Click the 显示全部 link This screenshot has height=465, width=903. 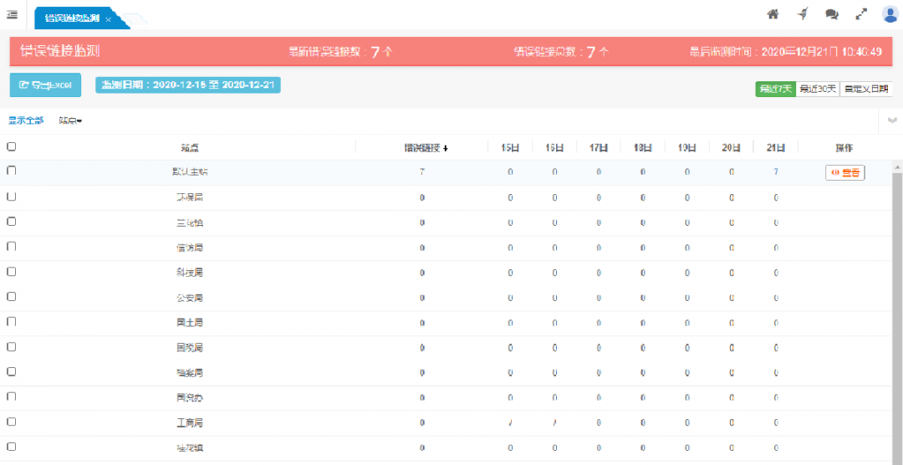click(26, 121)
